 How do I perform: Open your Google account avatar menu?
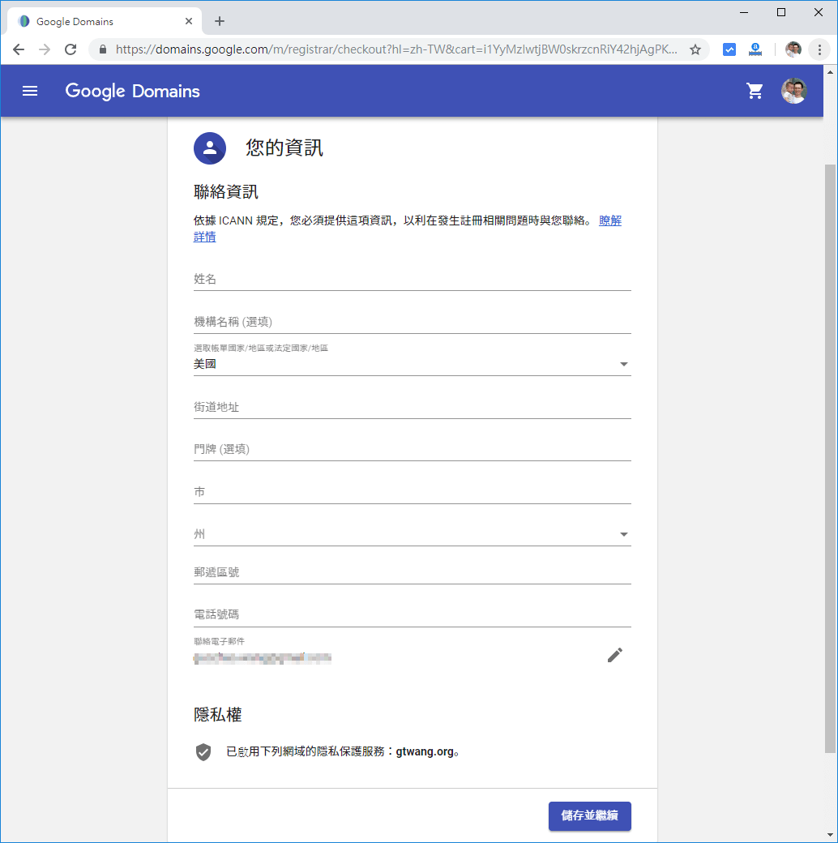point(795,91)
